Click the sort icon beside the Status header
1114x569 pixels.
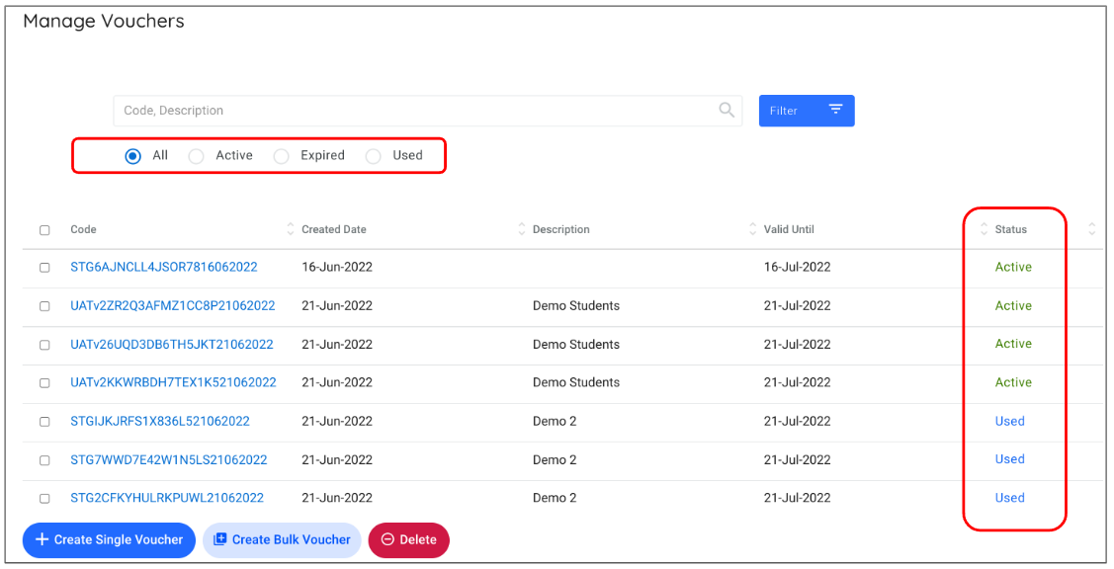pos(984,228)
